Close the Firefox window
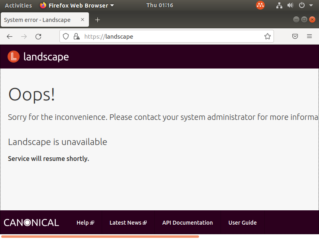Screen dimensions: 319x239 point(312,20)
